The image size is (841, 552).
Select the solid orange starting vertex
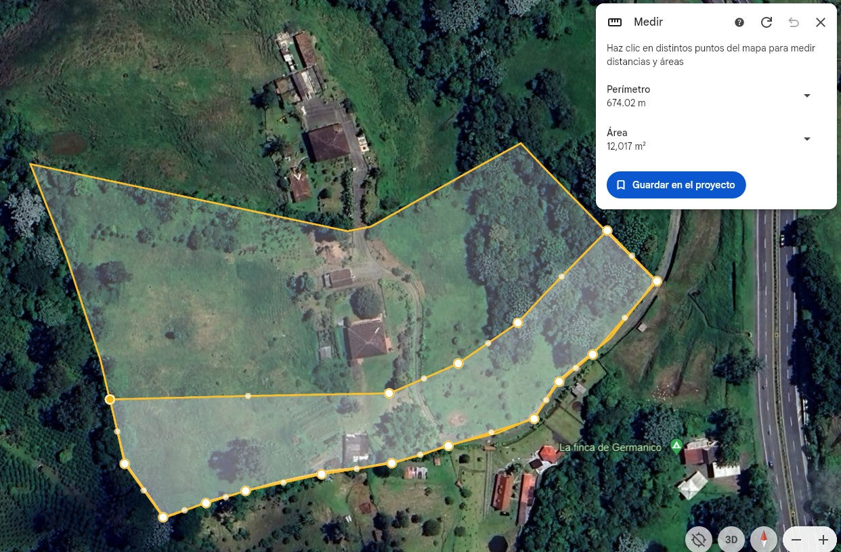[110, 400]
